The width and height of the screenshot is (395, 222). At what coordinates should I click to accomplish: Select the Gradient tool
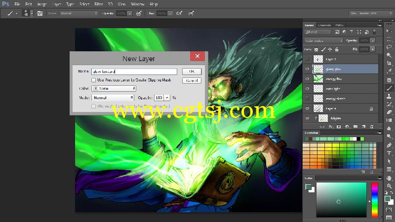coord(389,120)
